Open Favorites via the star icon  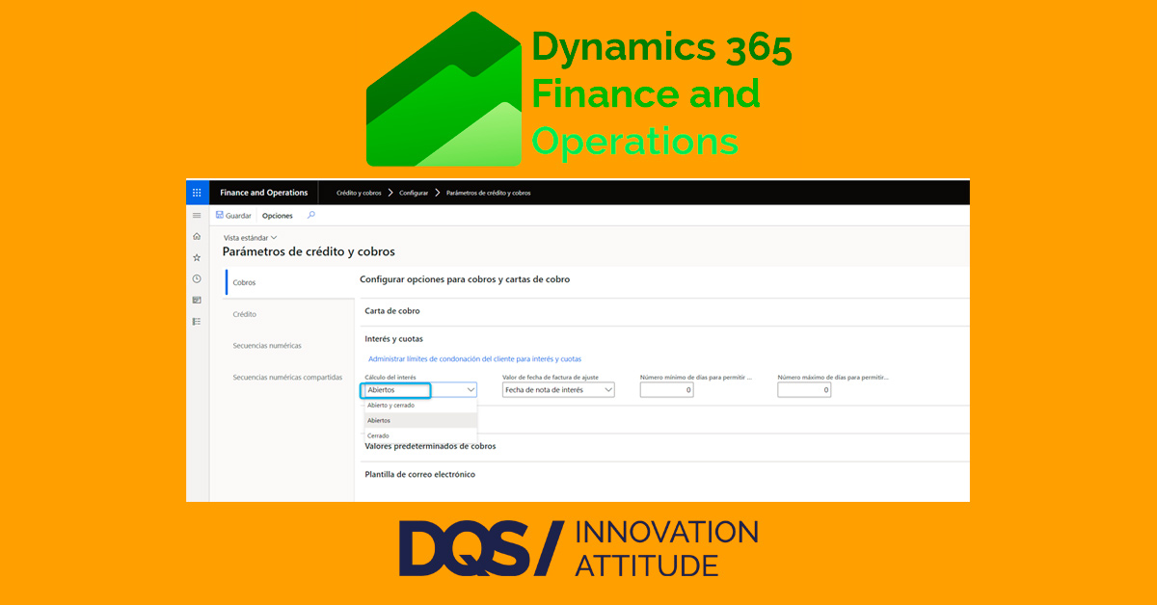[x=196, y=258]
